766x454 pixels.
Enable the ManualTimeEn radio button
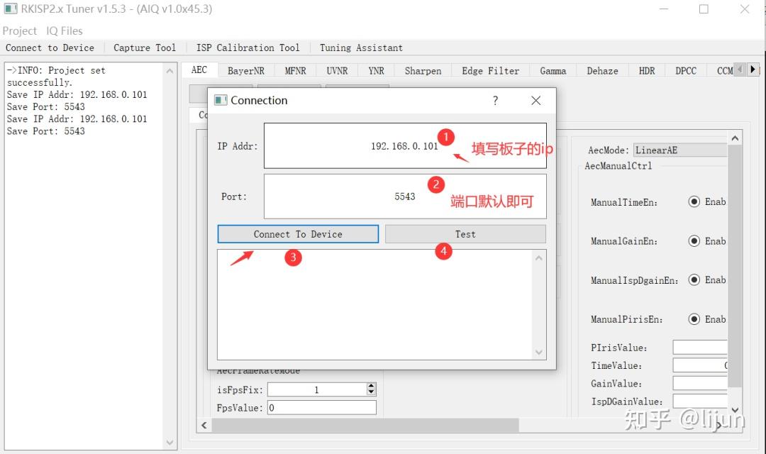(694, 201)
